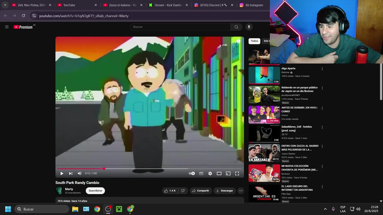The width and height of the screenshot is (383, 215).
Task: Open player settings gear
Action: pyautogui.click(x=210, y=173)
